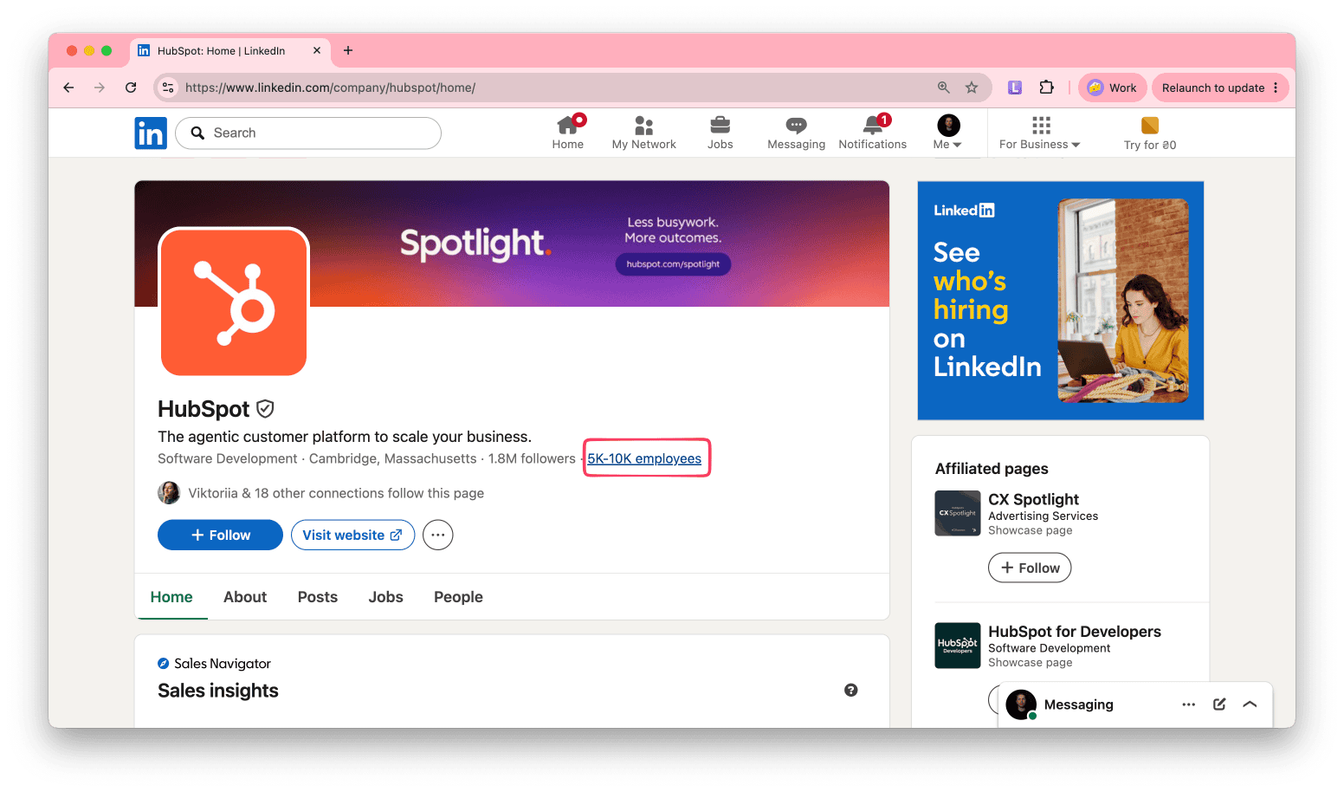Expand the Messaging panel with chevron
This screenshot has height=792, width=1344.
click(1250, 704)
